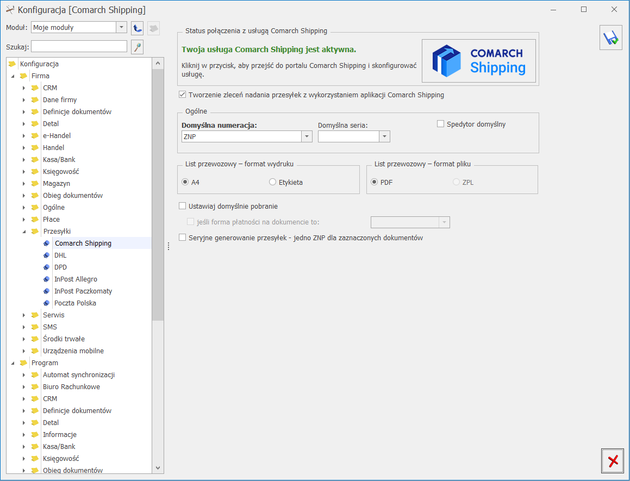Open the Comarch Shipping portal logo button
This screenshot has width=630, height=481.
click(x=478, y=61)
